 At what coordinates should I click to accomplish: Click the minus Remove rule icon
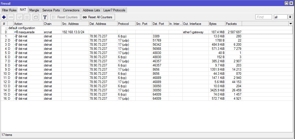(x=11, y=17)
